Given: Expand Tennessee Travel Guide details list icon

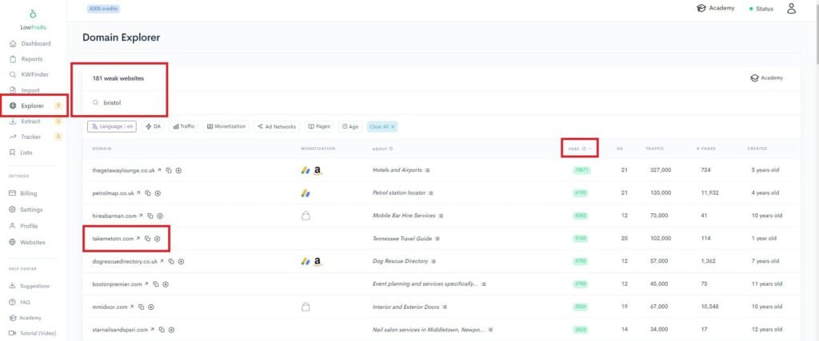Looking at the screenshot, I should coord(437,238).
